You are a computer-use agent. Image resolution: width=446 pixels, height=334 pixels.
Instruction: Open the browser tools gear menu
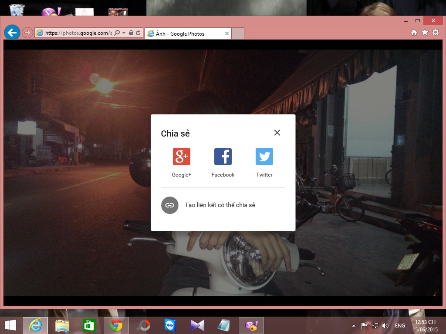pyautogui.click(x=435, y=33)
